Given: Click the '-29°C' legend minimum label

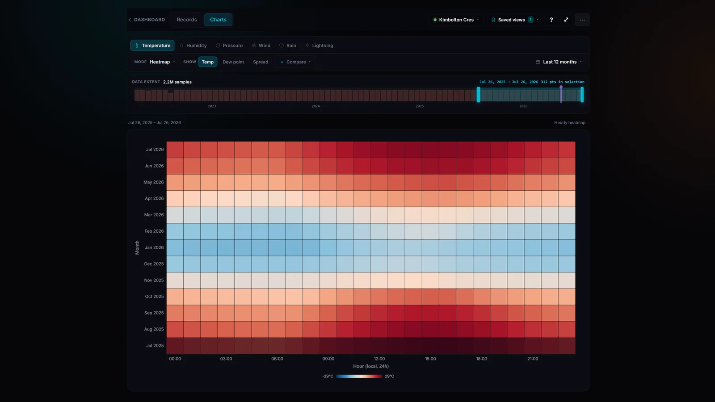Looking at the screenshot, I should click(x=328, y=376).
